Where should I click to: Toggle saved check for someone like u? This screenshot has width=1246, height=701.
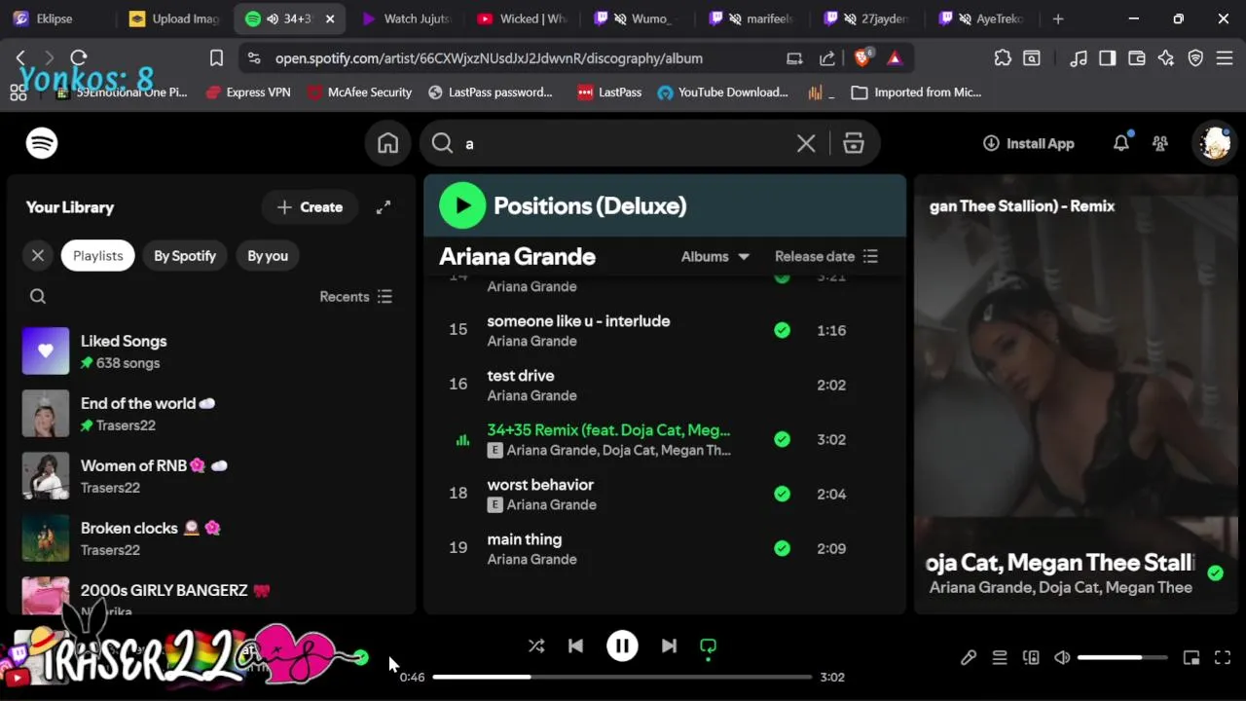point(782,330)
